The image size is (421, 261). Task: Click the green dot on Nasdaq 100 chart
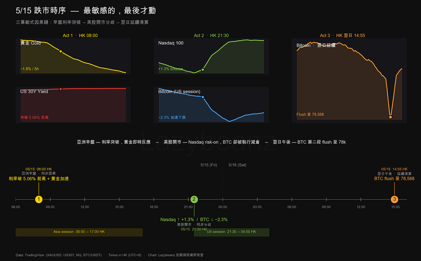tap(203, 70)
